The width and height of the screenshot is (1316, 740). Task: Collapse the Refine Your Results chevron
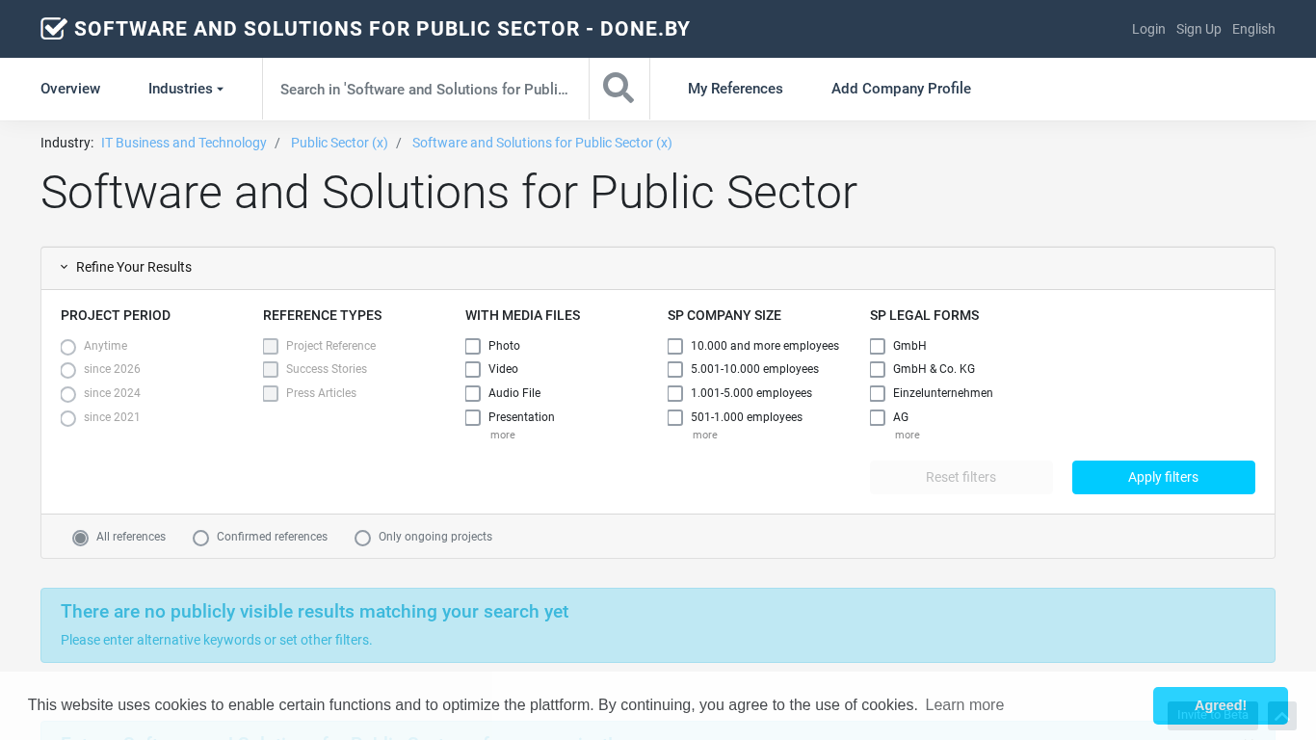(65, 267)
